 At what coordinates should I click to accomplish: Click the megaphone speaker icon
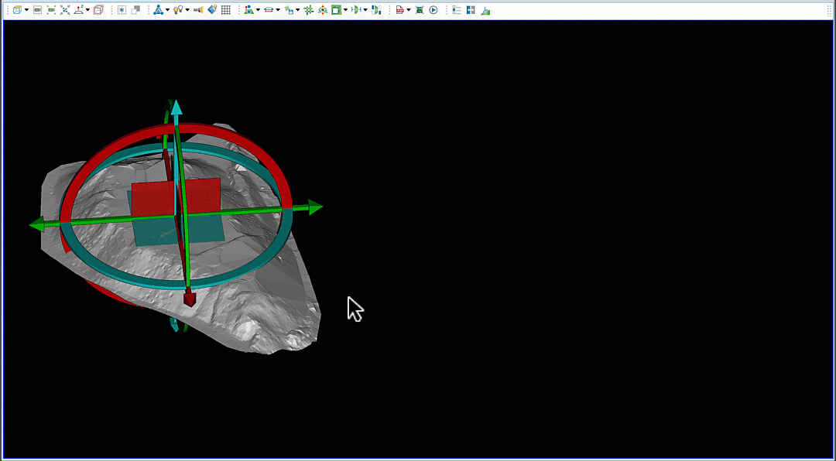point(198,10)
